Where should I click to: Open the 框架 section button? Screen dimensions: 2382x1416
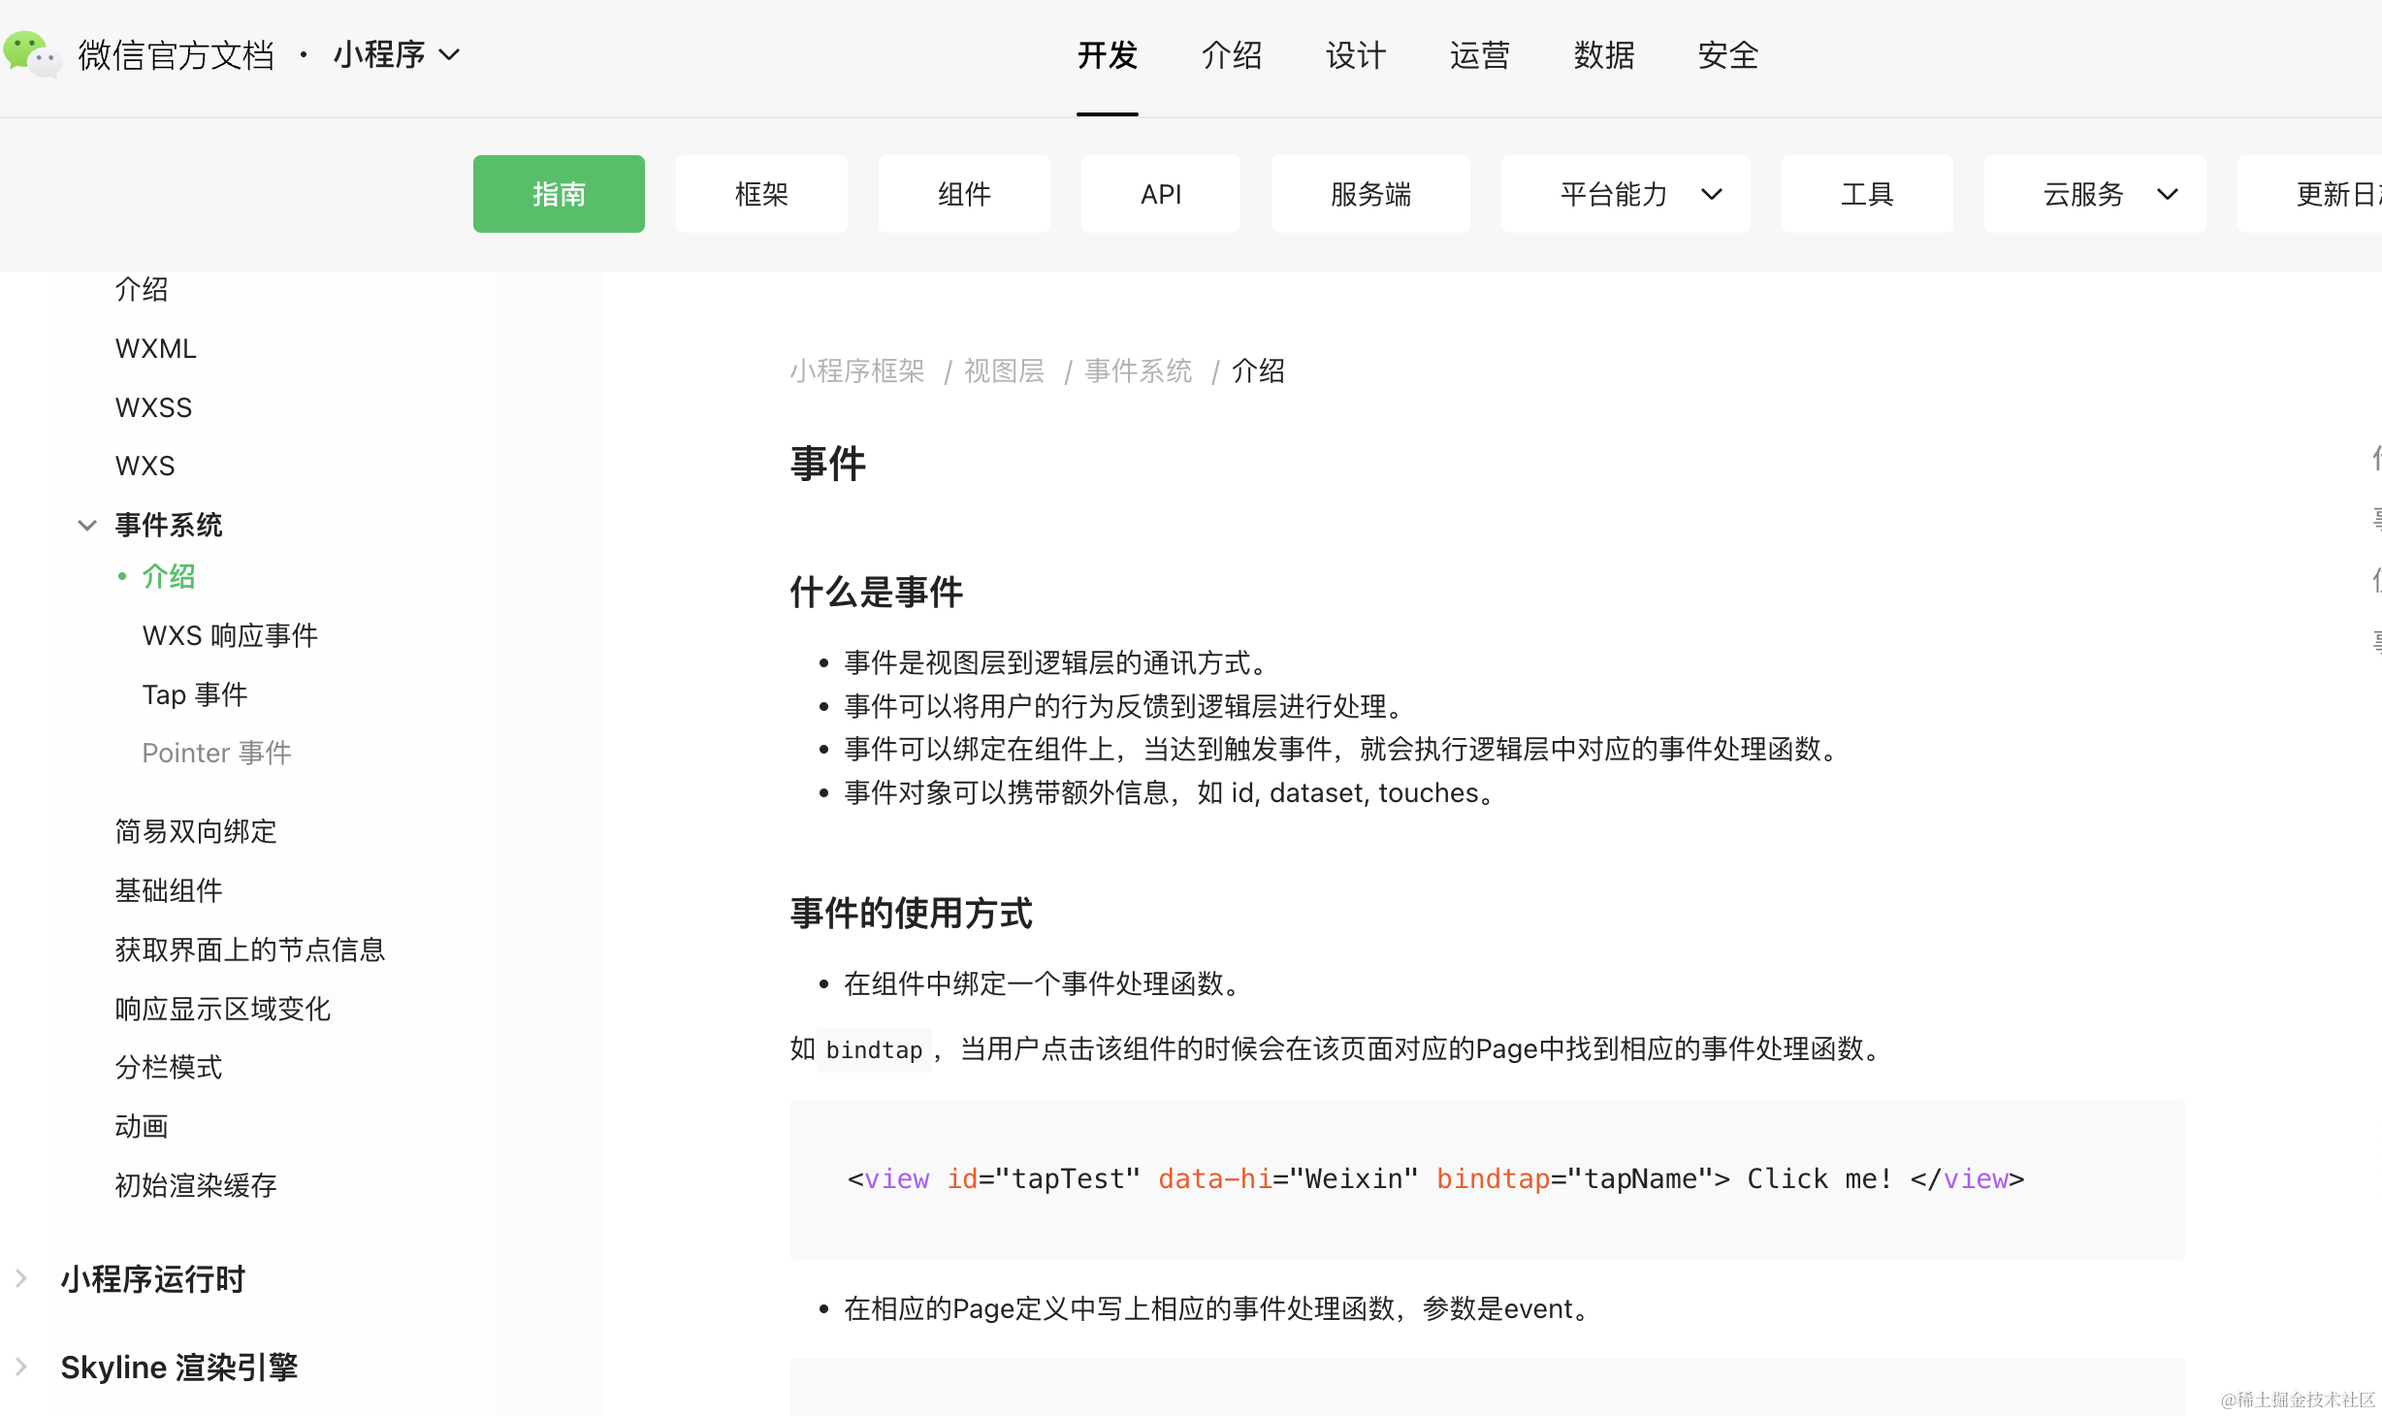(x=761, y=194)
